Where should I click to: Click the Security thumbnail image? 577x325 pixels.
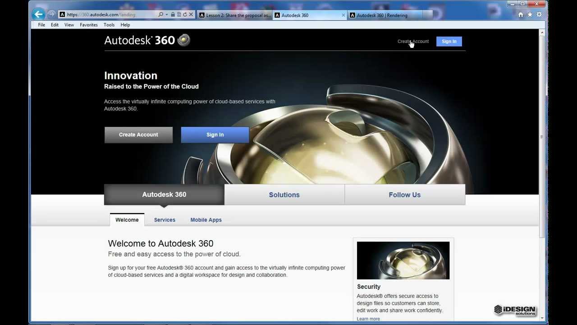click(403, 260)
